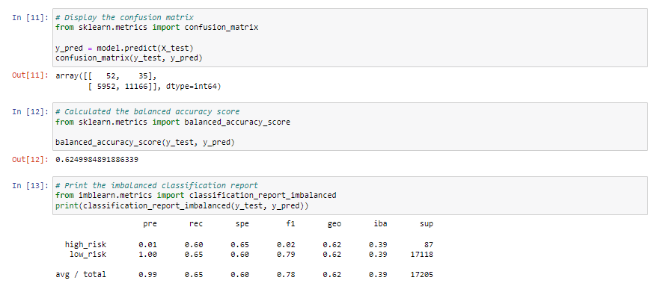
Task: Click the 'high_risk' row label
Action: click(85, 244)
